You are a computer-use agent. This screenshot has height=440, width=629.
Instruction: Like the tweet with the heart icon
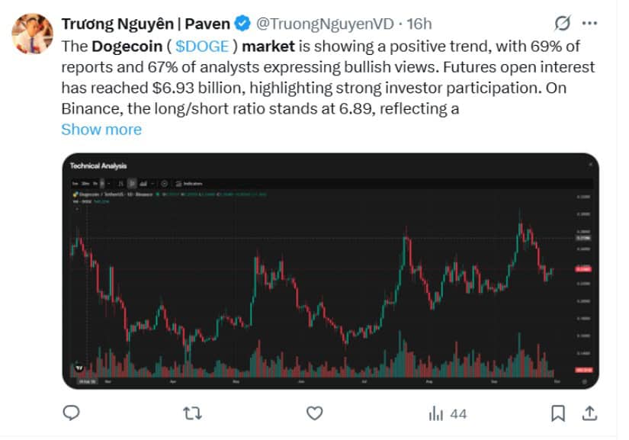tap(314, 413)
